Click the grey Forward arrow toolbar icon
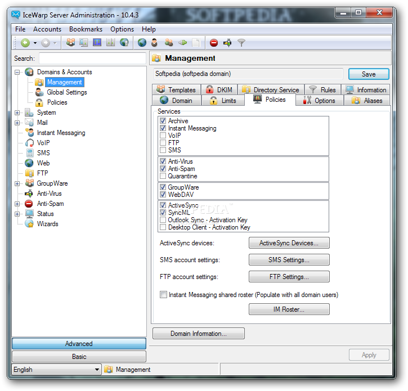The image size is (408, 391). [x=46, y=43]
